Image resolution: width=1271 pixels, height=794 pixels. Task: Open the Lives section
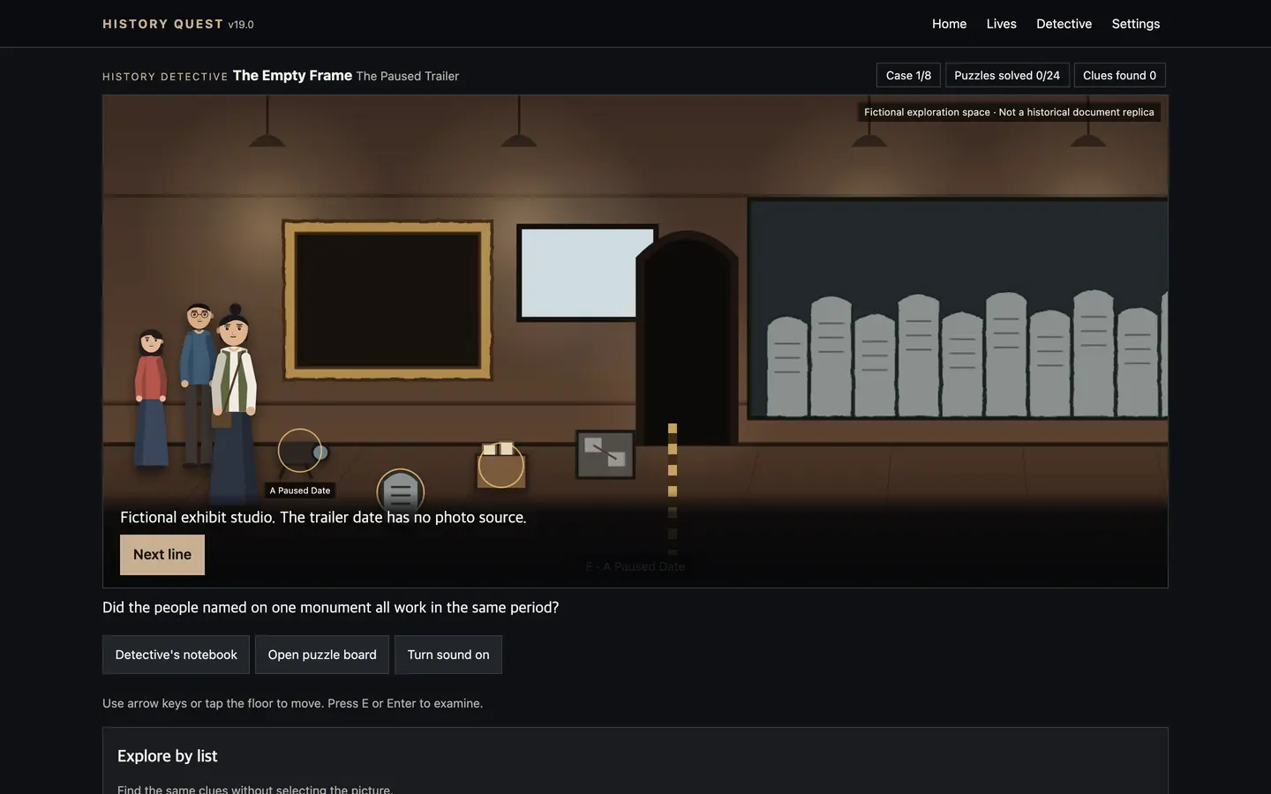coord(1001,24)
